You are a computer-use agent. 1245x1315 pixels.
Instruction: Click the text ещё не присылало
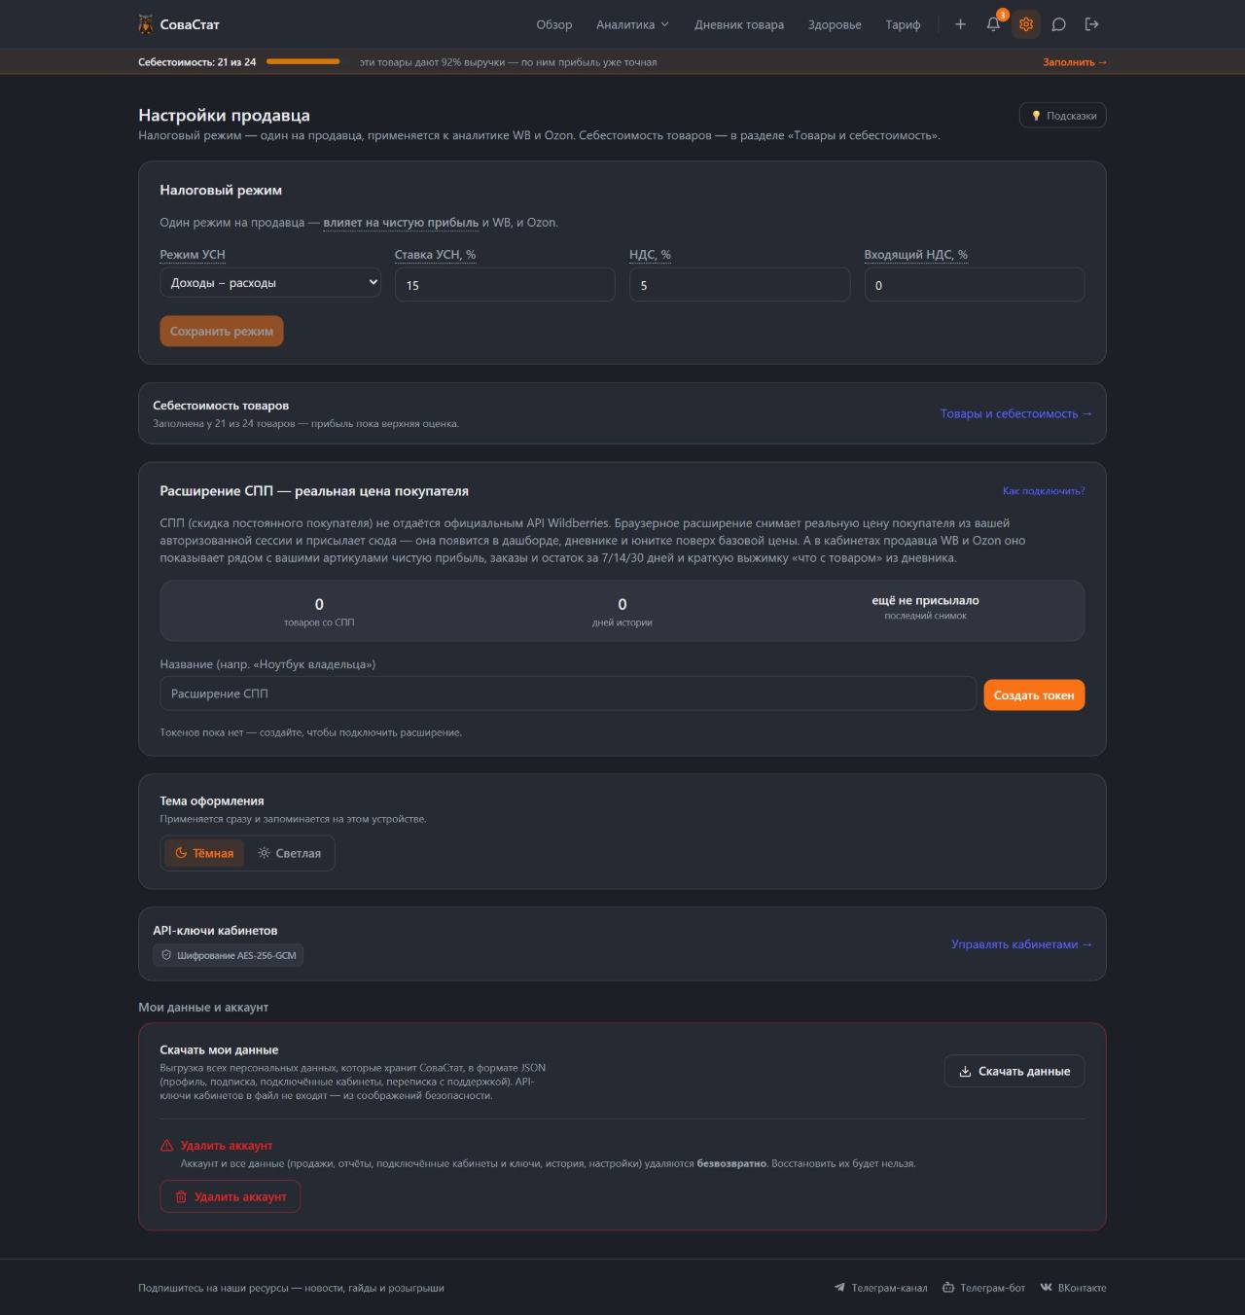click(926, 601)
